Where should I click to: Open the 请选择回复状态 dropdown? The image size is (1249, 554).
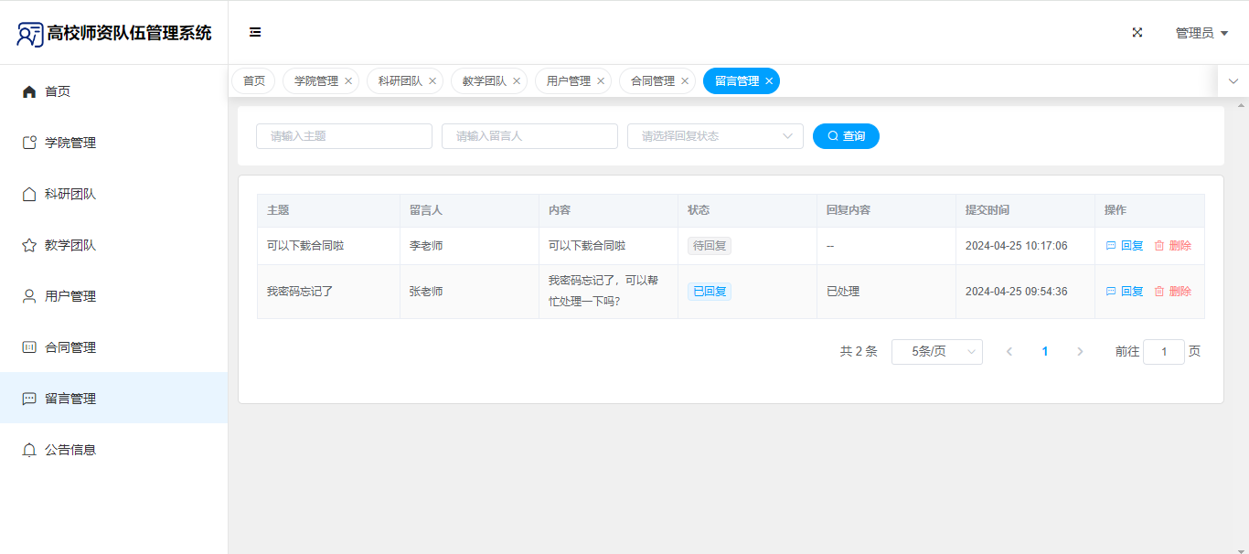pyautogui.click(x=714, y=136)
